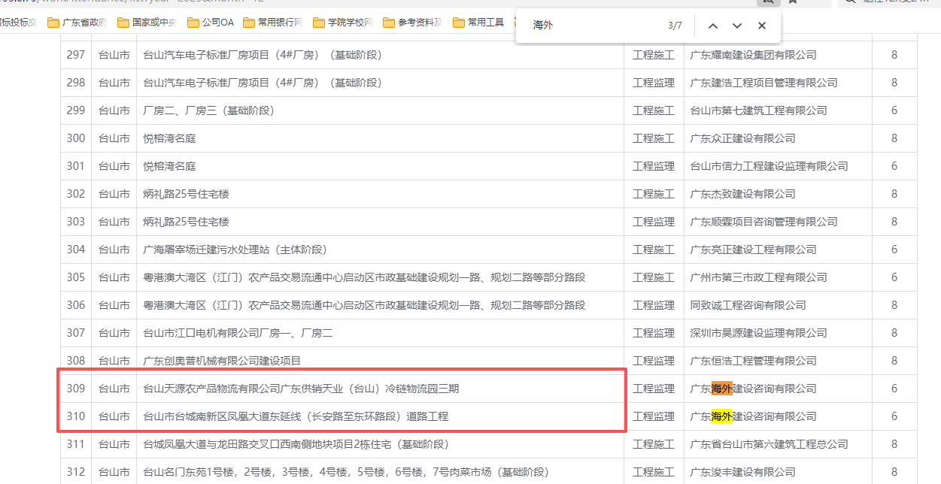Click orange highlighted 海外 in row 309
Image resolution: width=941 pixels, height=484 pixels.
pos(721,389)
